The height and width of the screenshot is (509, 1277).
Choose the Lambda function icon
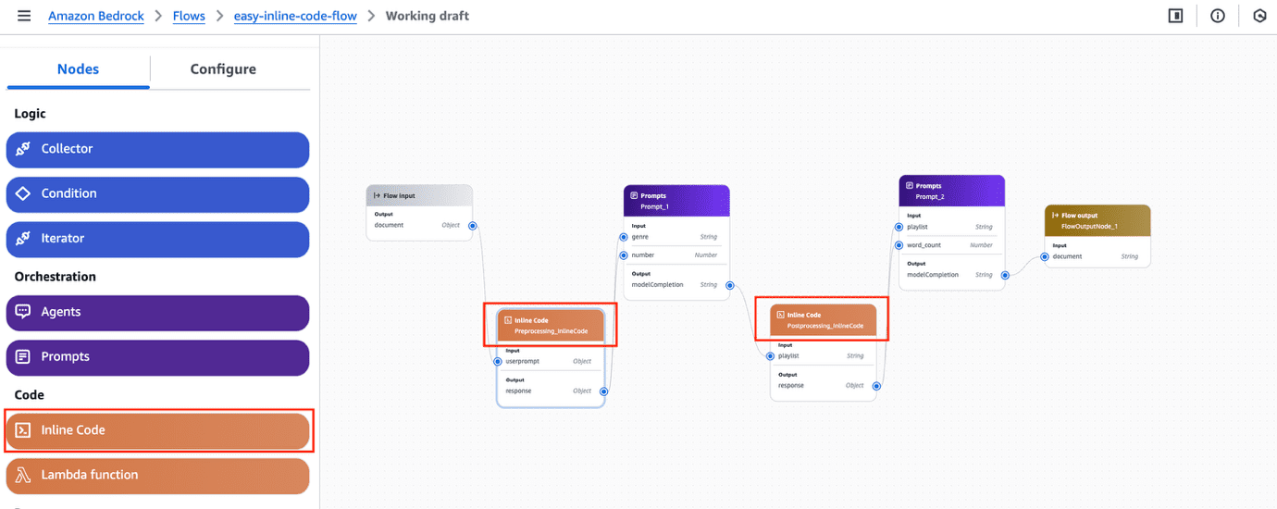(23, 475)
